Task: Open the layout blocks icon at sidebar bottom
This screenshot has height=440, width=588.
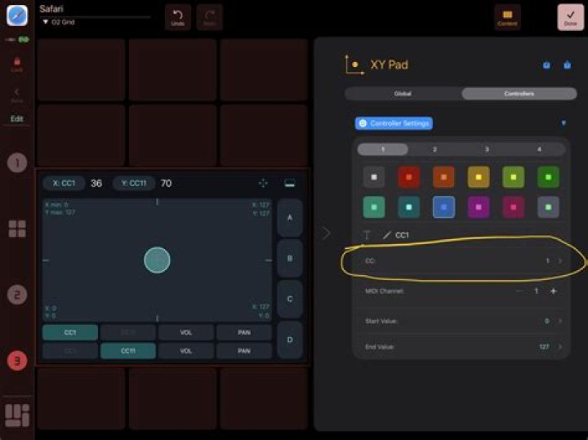Action: pos(17,416)
